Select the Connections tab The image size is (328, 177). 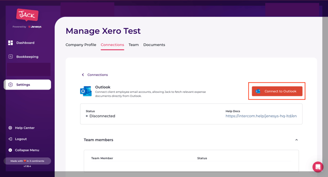[x=112, y=44]
